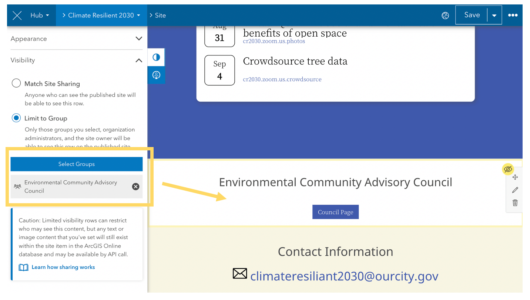Image resolution: width=530 pixels, height=300 pixels.
Task: Close the editor with the X icon
Action: click(17, 15)
